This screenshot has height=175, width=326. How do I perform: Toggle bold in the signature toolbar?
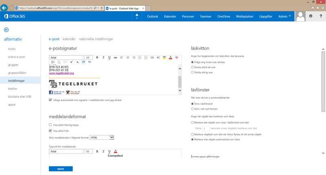[x=97, y=58]
